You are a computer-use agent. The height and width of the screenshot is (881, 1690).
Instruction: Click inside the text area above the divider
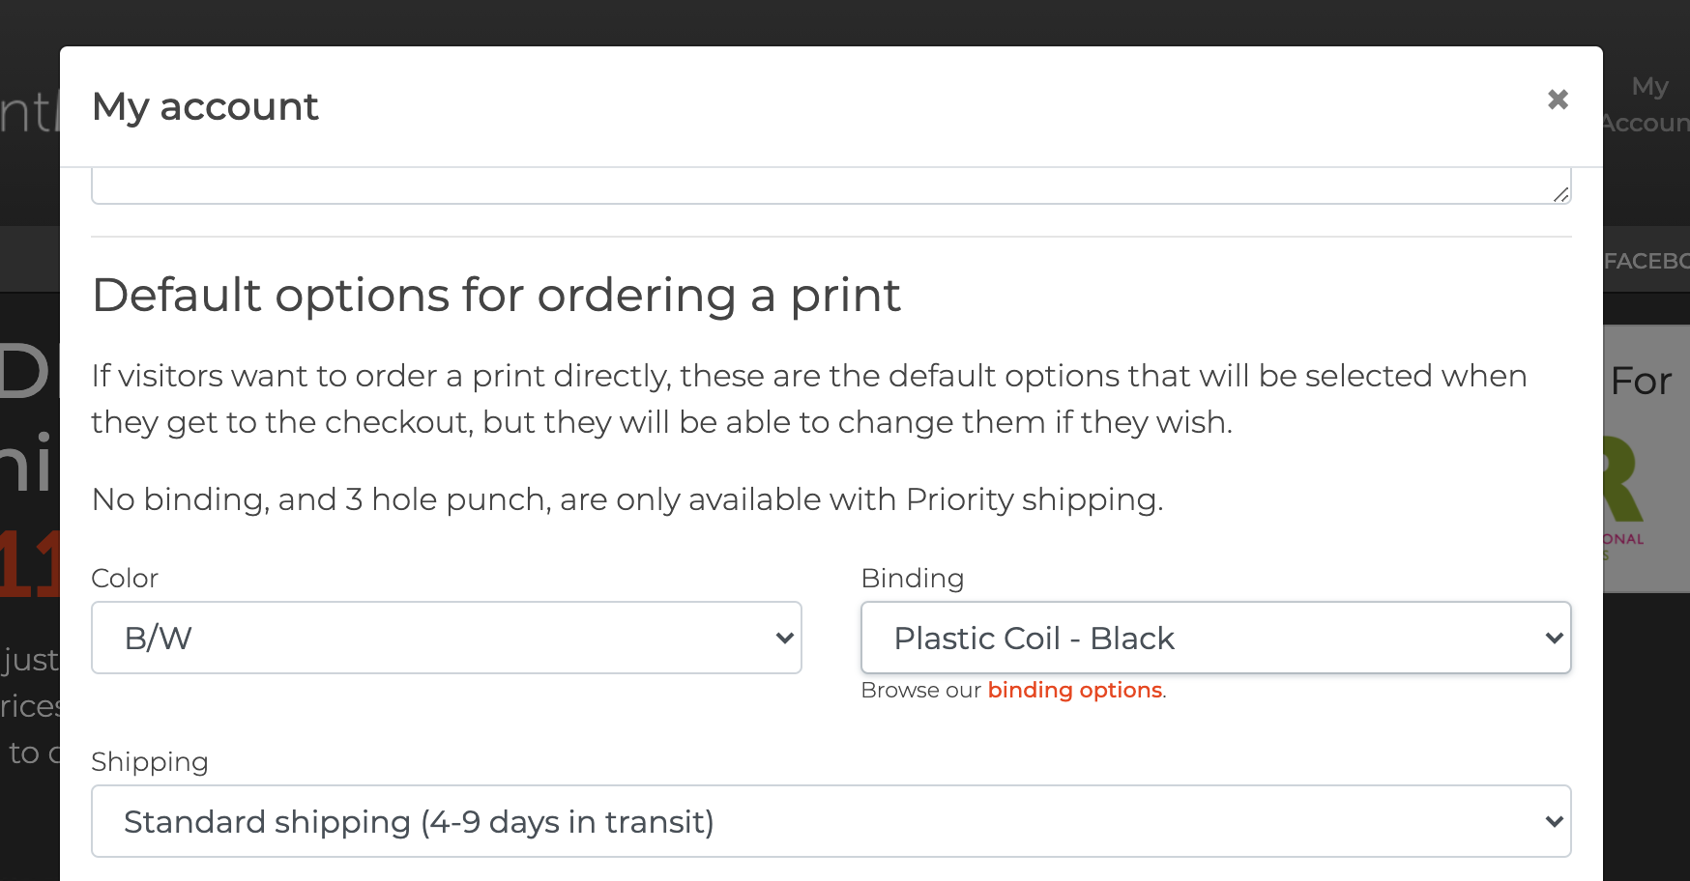pyautogui.click(x=831, y=185)
